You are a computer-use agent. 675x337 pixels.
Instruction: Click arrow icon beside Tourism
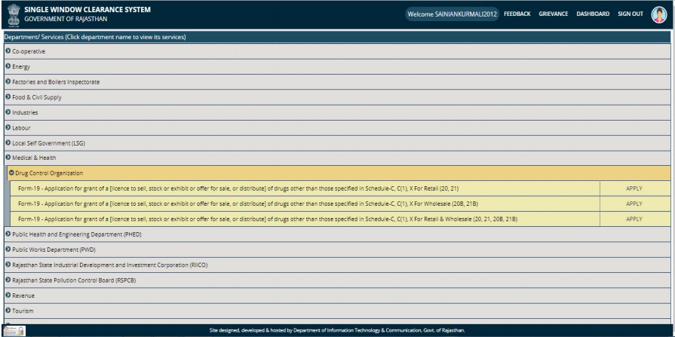[x=8, y=311]
